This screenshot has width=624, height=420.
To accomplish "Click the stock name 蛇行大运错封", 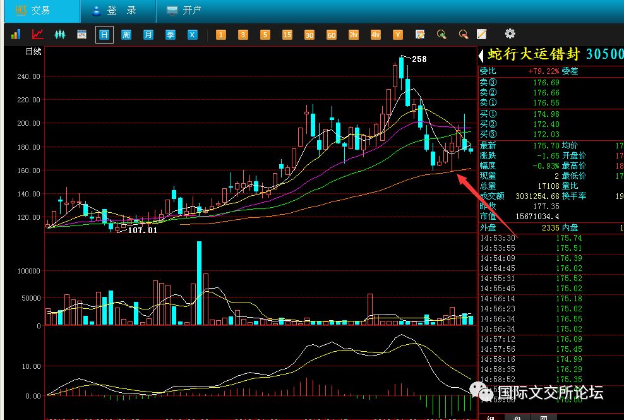I will (534, 54).
